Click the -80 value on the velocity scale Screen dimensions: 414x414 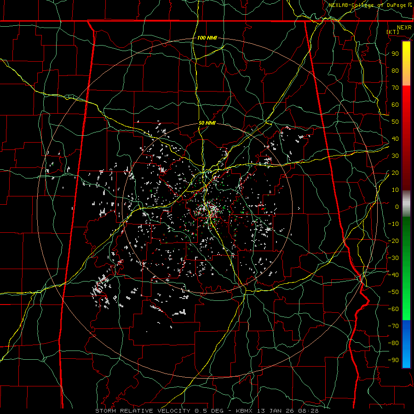click(x=393, y=343)
